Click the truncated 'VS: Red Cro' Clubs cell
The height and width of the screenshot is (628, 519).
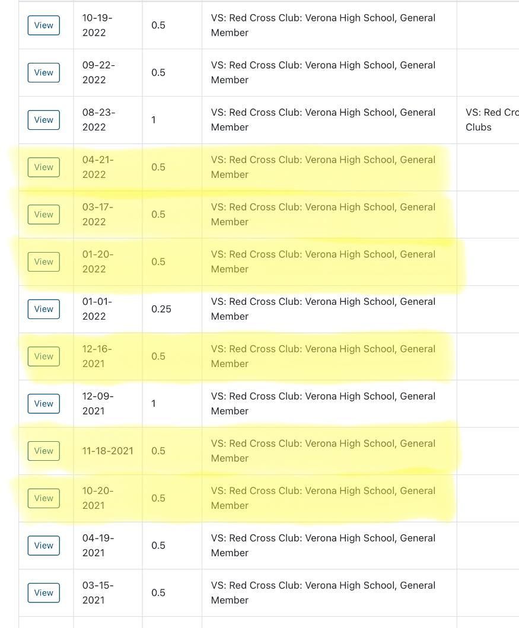(491, 120)
